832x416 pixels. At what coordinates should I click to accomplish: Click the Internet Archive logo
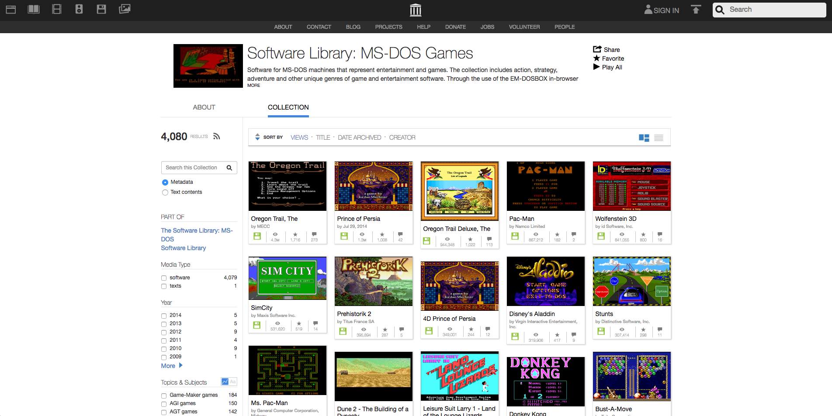pyautogui.click(x=416, y=10)
